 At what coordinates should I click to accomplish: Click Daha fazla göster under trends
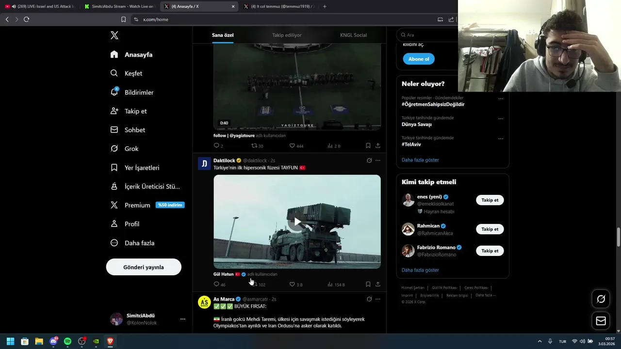click(x=420, y=160)
